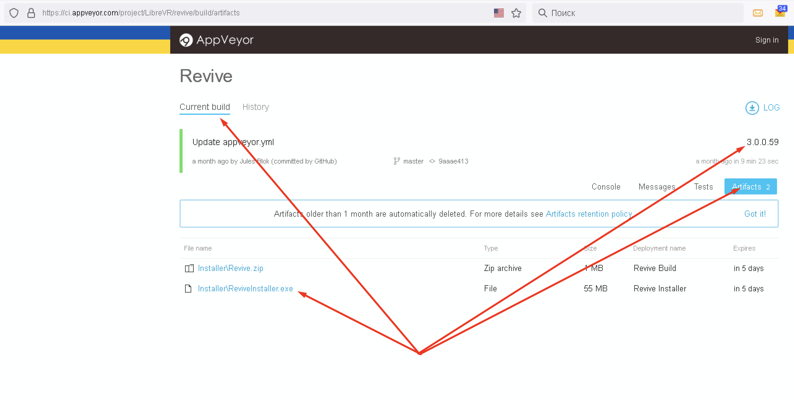Viewport: 794px width, 400px height.
Task: Click the commit hash 9aaae413
Action: [x=453, y=161]
